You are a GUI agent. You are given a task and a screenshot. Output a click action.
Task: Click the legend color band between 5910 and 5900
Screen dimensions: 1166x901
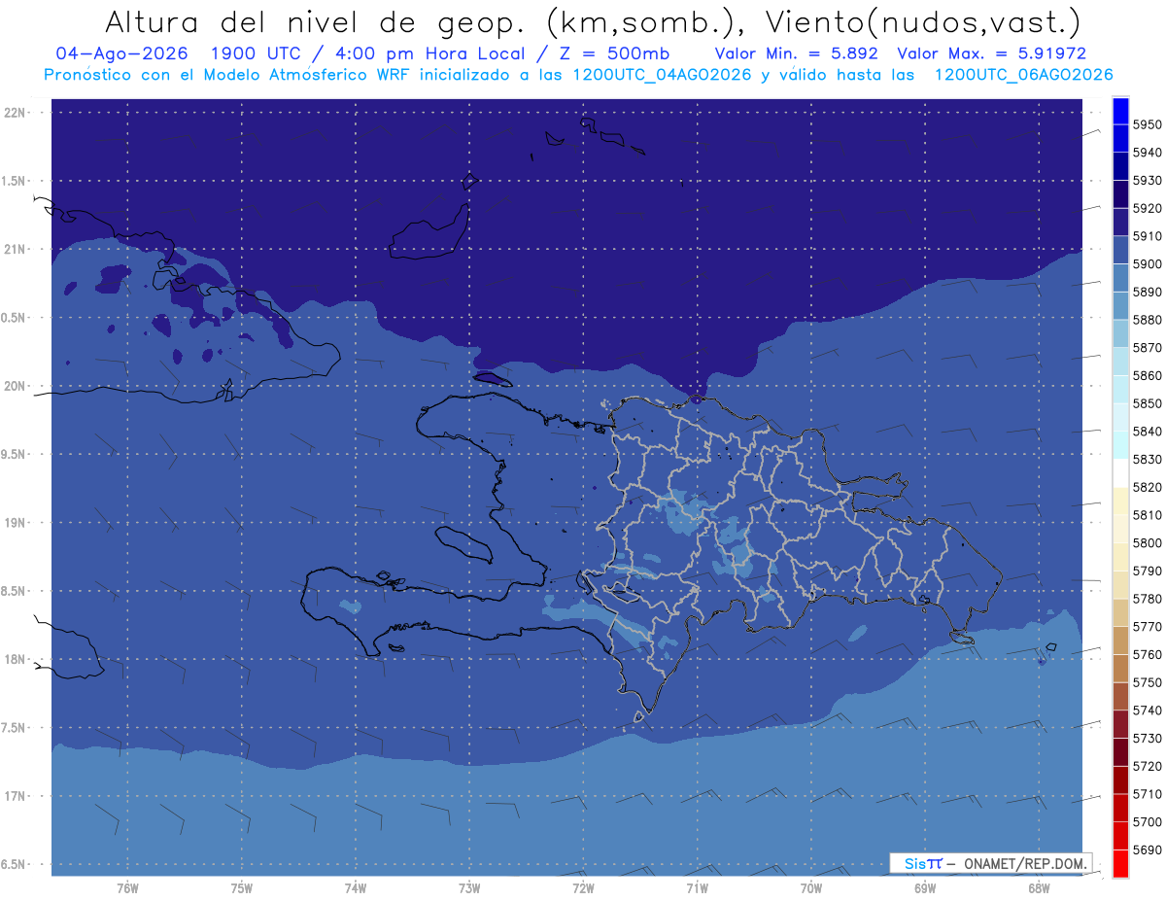(x=1120, y=250)
